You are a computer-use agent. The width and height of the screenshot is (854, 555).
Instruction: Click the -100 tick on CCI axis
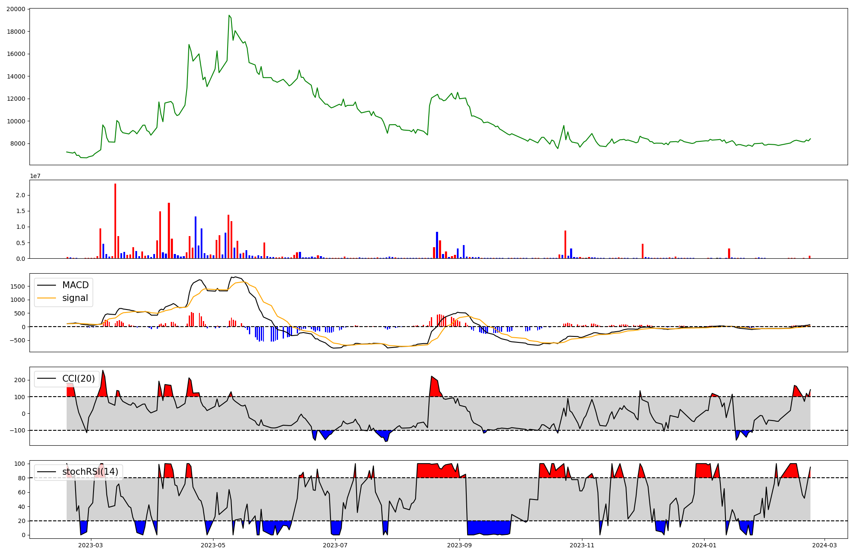(17, 430)
